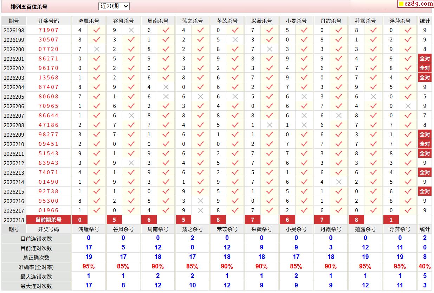
Task: Click the 浮萍杀号 top column header
Action: (400, 21)
